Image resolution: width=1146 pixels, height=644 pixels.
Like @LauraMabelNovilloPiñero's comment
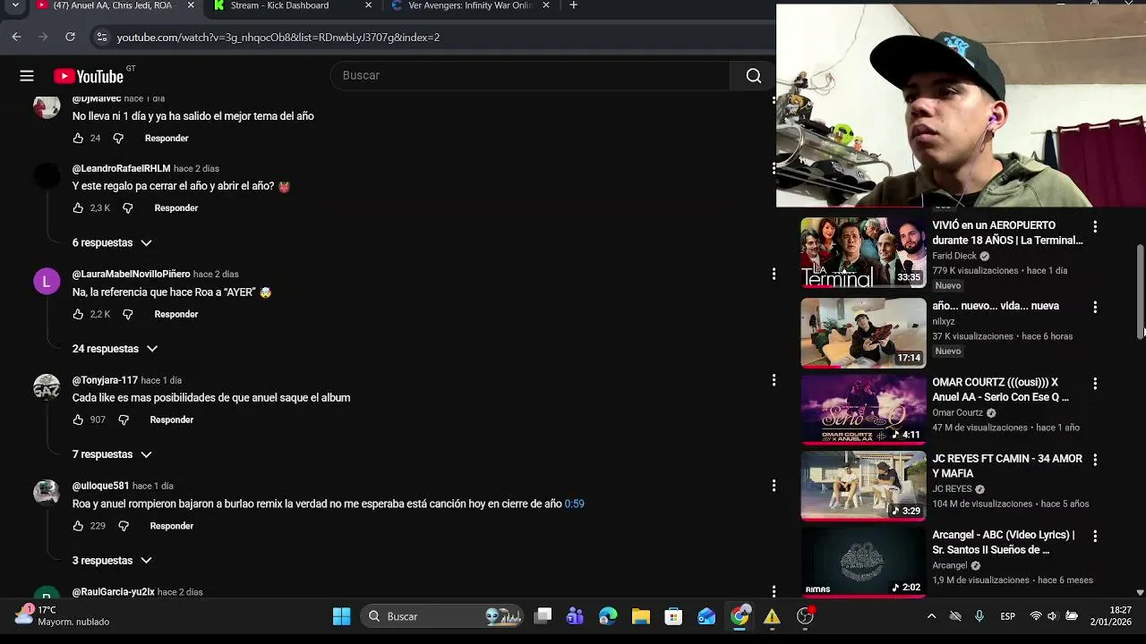click(78, 315)
